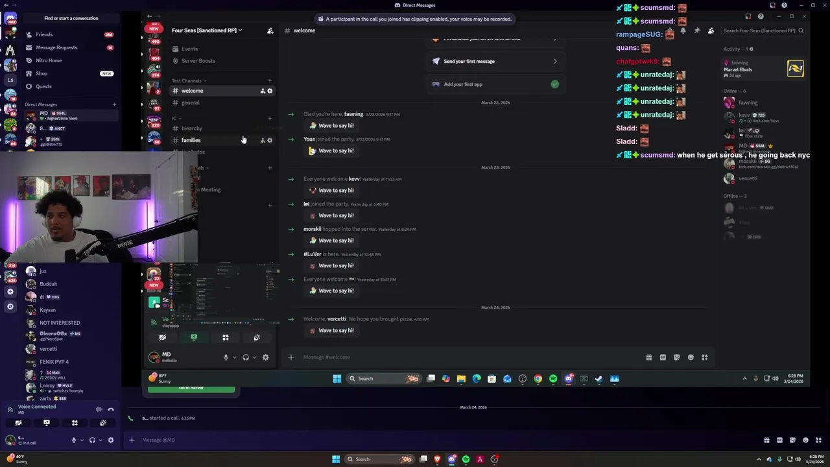Open Events in Four Seas server
The width and height of the screenshot is (830, 467).
[x=222, y=49]
